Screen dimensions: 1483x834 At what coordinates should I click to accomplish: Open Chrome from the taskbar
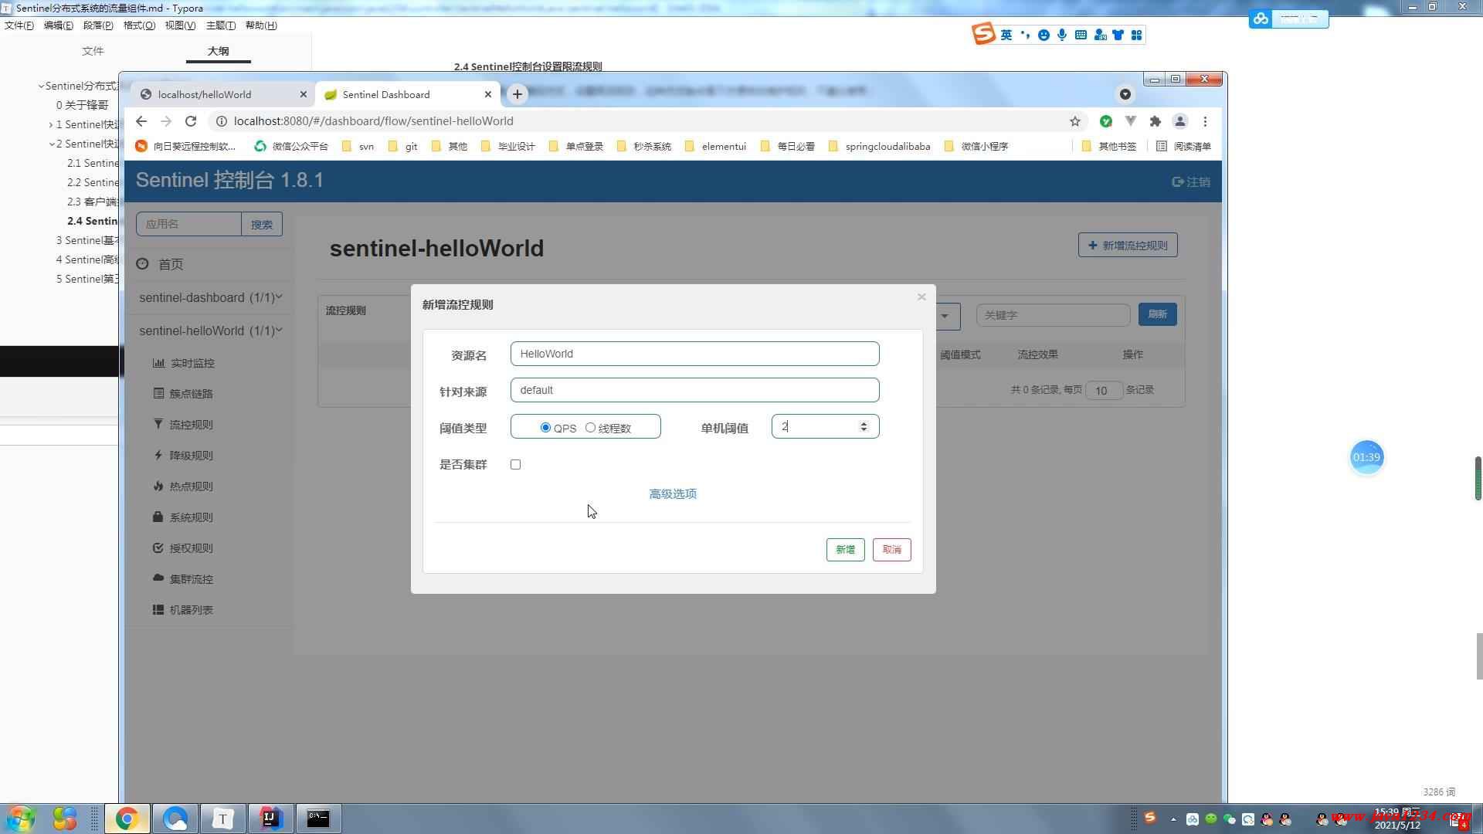[127, 819]
